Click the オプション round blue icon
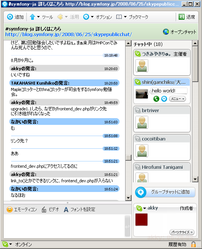 click(86, 17)
